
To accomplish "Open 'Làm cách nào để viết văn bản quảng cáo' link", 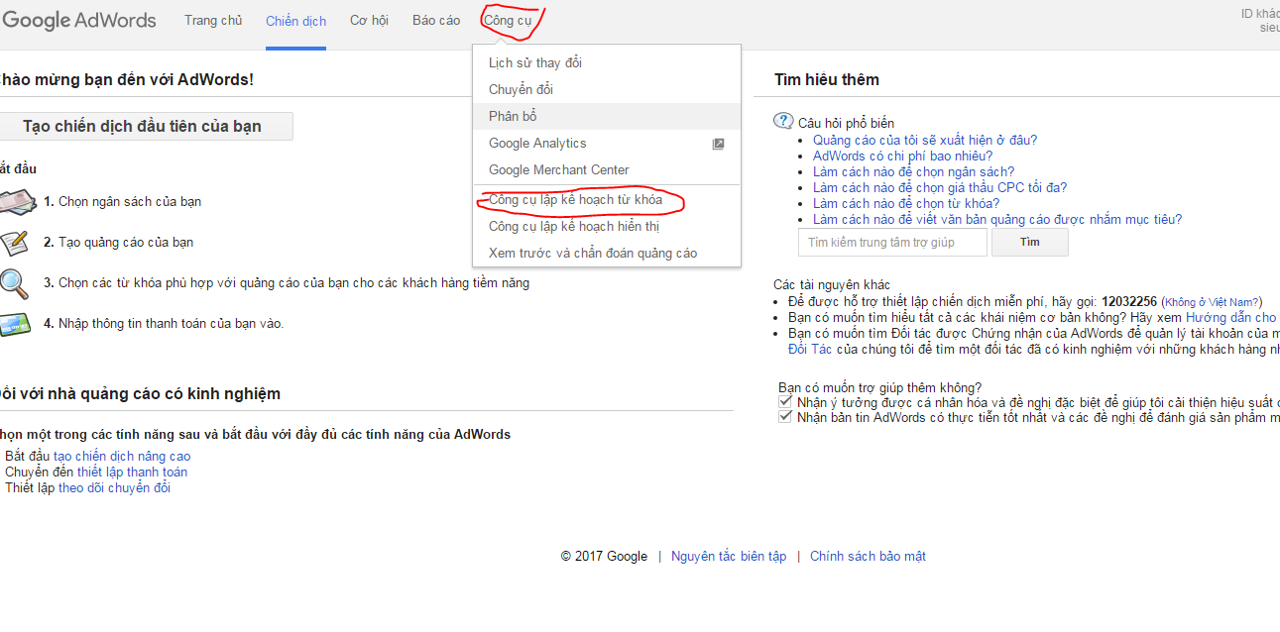I will coord(997,219).
